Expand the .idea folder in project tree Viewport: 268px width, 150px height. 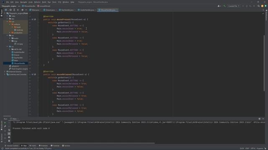(x=8, y=16)
